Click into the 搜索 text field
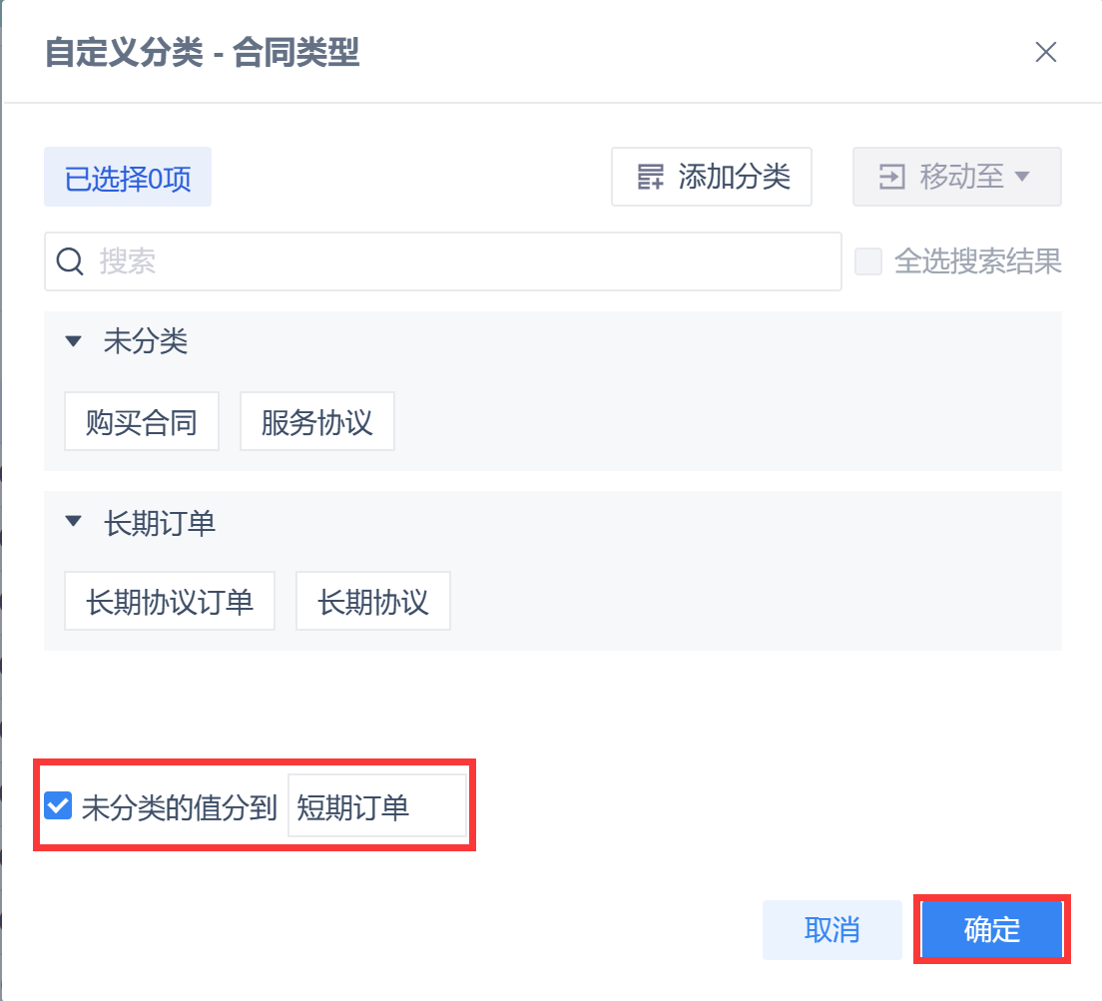 click(459, 262)
